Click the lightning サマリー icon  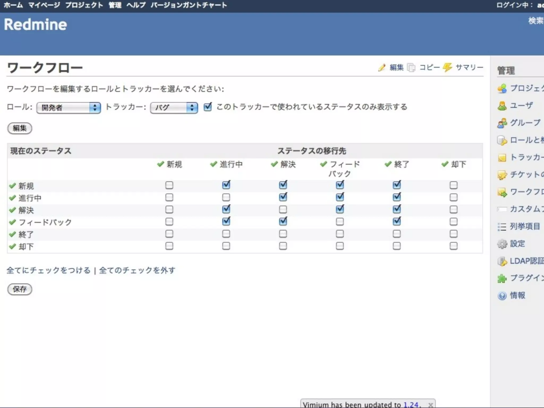[448, 67]
